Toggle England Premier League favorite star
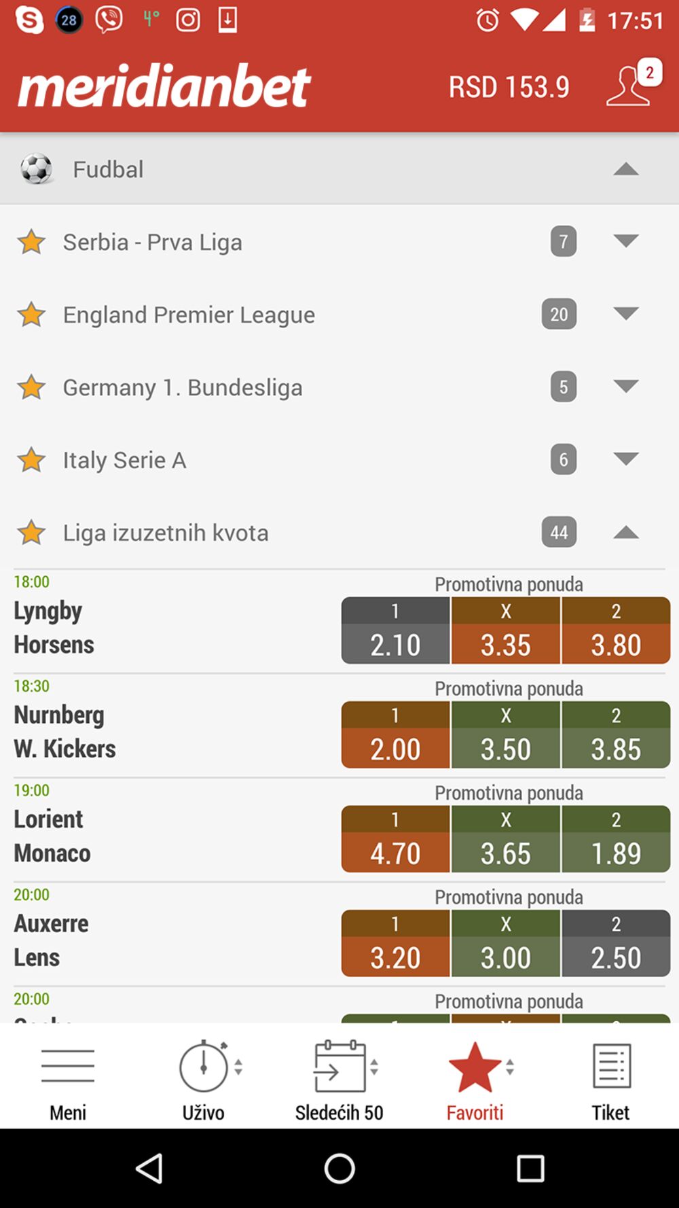Image resolution: width=679 pixels, height=1208 pixels. click(31, 315)
